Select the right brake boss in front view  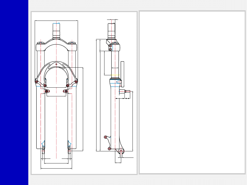click(66, 91)
